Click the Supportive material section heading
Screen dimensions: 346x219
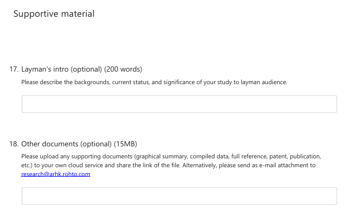(54, 14)
